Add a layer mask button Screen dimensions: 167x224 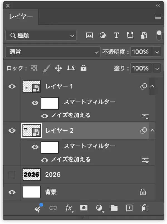(x=84, y=208)
